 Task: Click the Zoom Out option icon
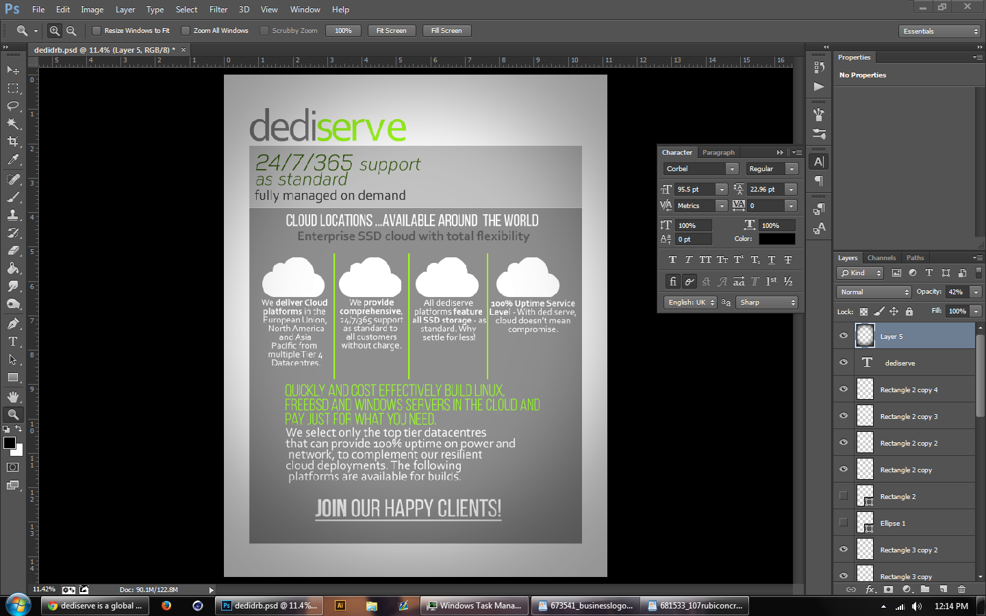point(71,31)
